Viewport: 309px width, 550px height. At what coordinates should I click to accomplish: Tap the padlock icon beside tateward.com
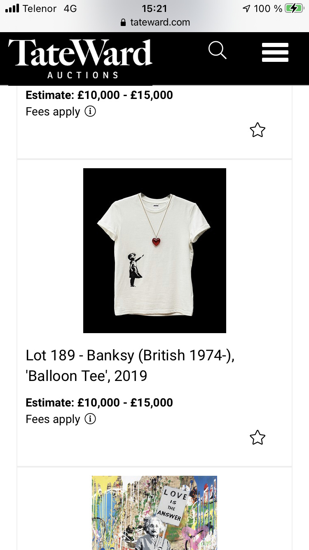[123, 23]
